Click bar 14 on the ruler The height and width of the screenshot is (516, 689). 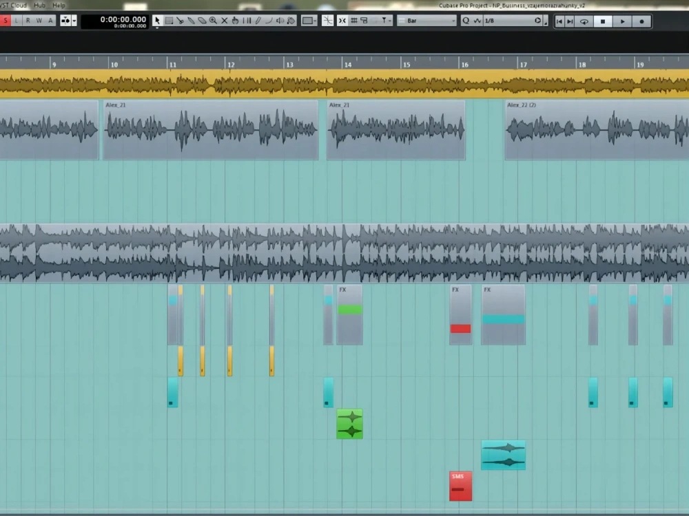point(348,65)
